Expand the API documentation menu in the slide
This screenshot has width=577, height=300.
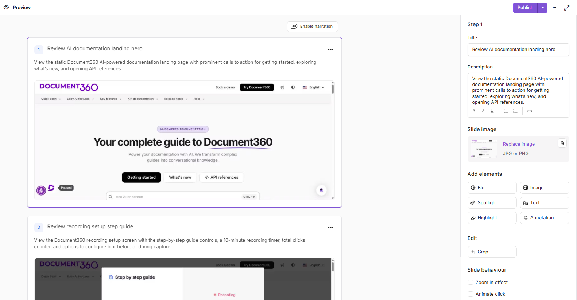tap(143, 99)
